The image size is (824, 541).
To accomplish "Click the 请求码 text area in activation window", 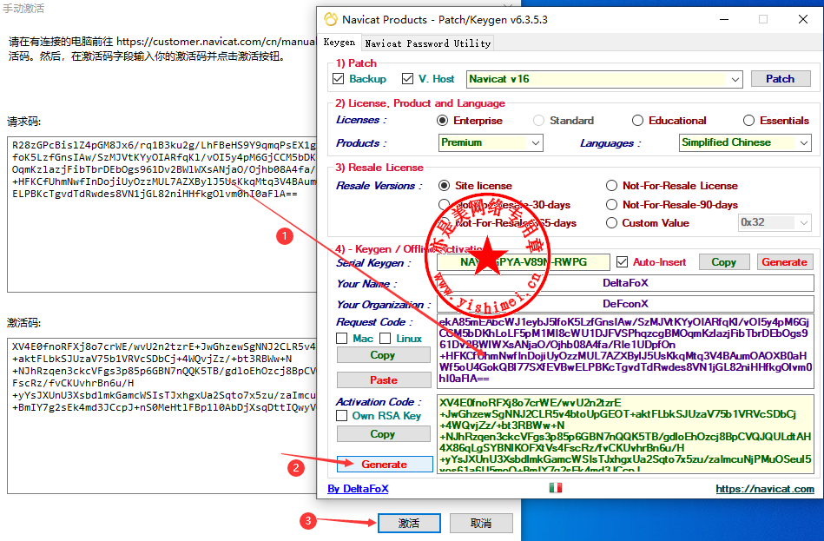I will pyautogui.click(x=162, y=214).
